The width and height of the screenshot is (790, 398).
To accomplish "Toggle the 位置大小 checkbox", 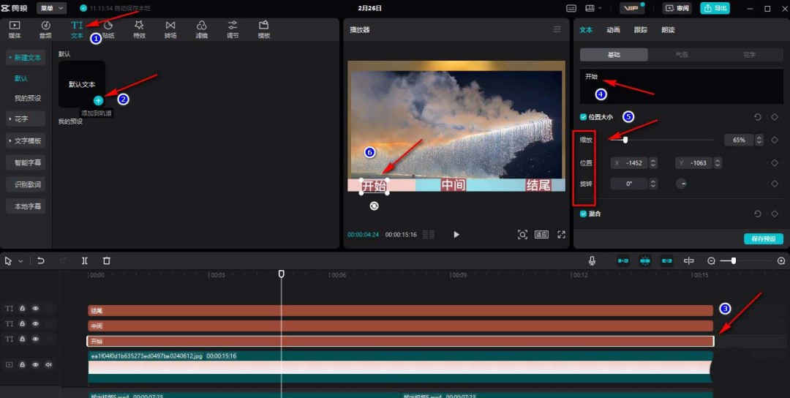I will tap(583, 117).
